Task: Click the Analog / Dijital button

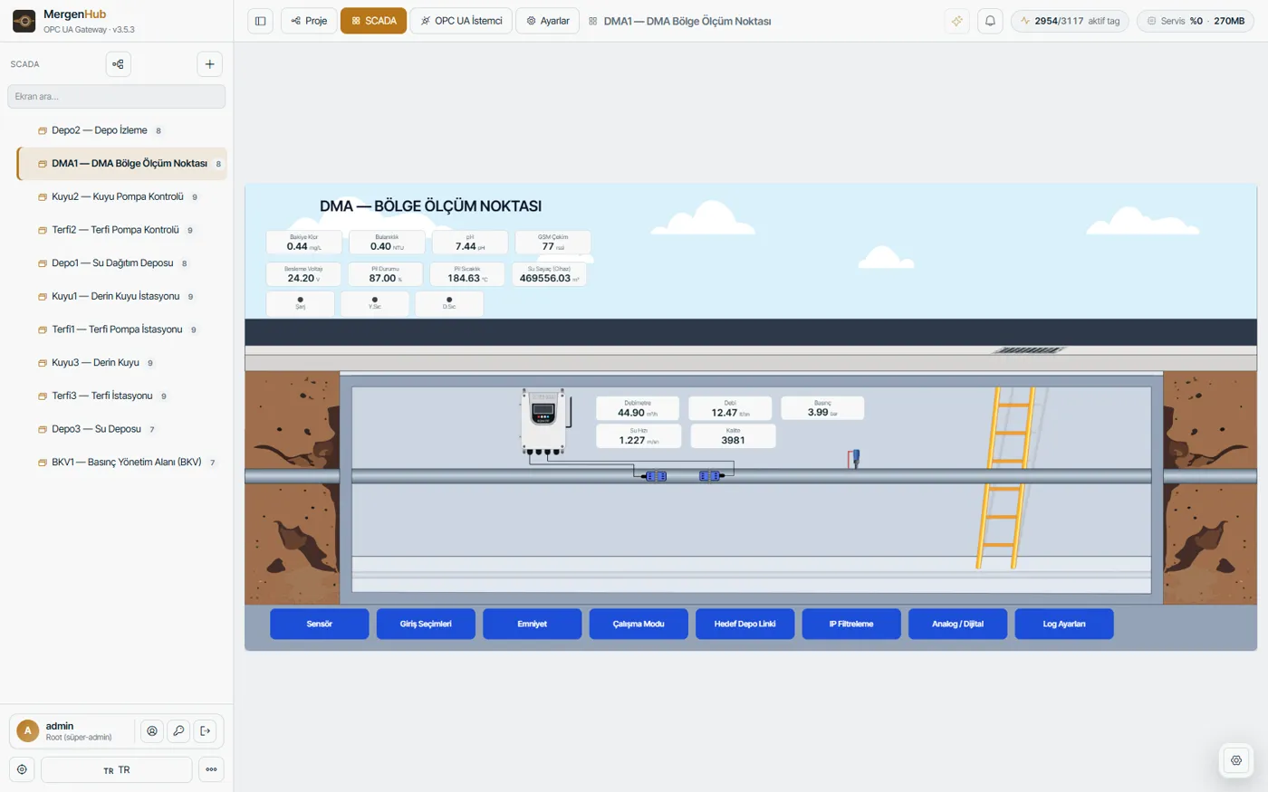Action: coord(957,624)
